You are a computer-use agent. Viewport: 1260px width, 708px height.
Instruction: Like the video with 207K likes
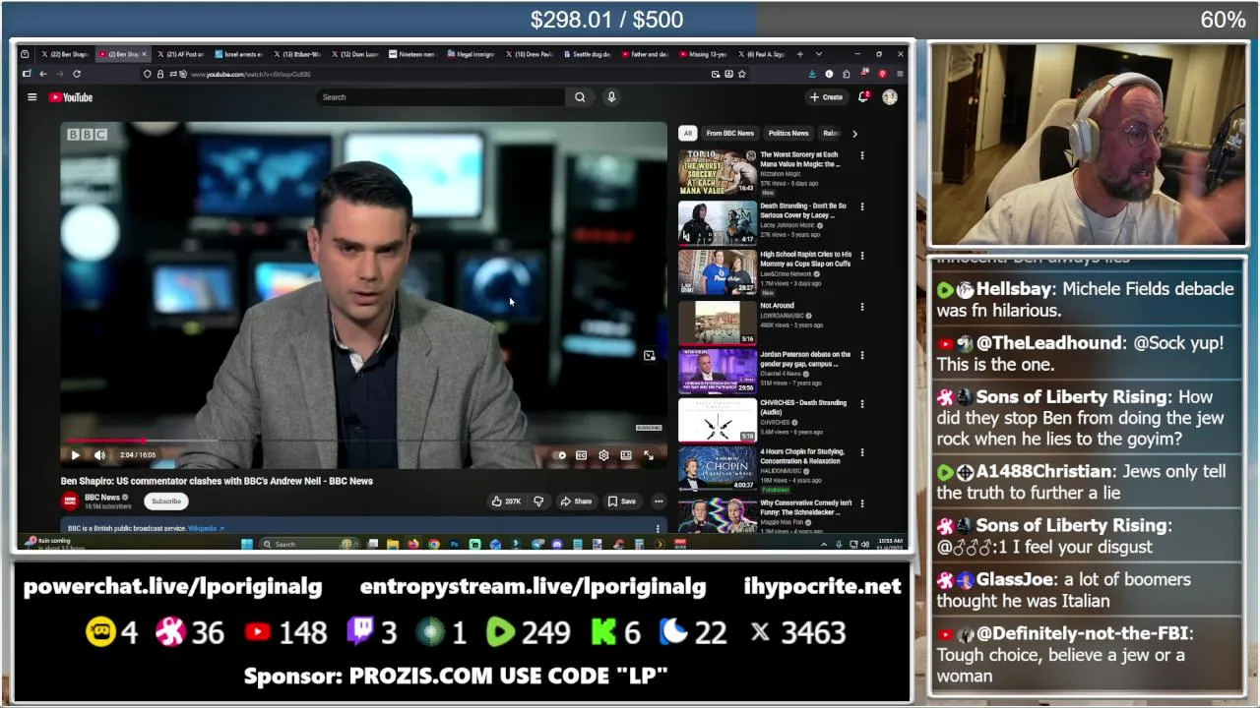click(506, 501)
